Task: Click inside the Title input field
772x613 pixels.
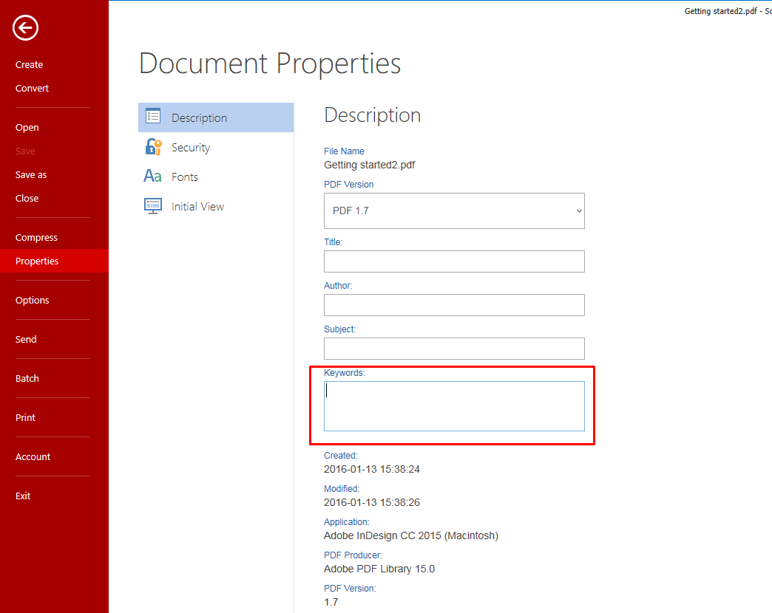Action: pos(454,261)
